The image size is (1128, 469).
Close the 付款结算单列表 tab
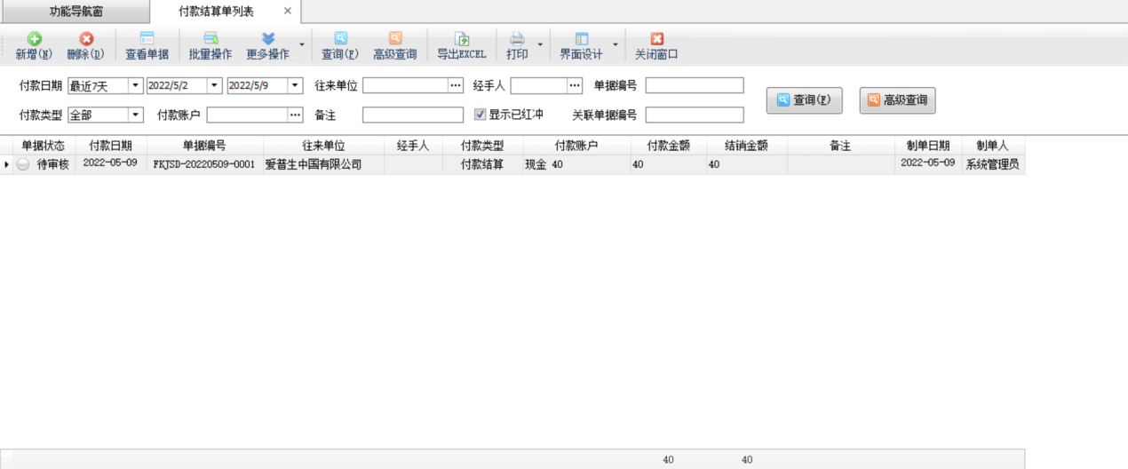[287, 12]
